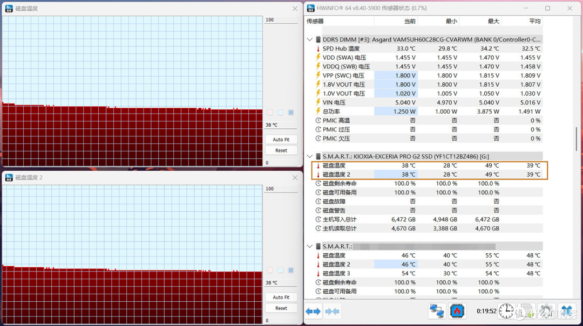Viewport: 583px width, 326px height.
Task: Minimize the HWiNFO sensor status window
Action: point(526,8)
